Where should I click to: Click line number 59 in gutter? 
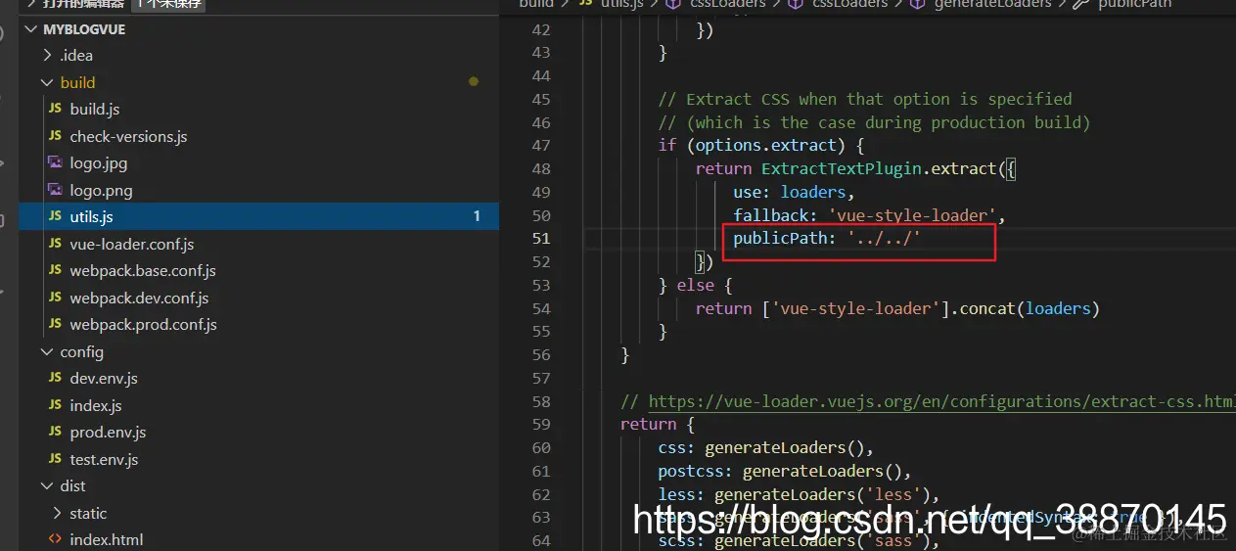540,425
